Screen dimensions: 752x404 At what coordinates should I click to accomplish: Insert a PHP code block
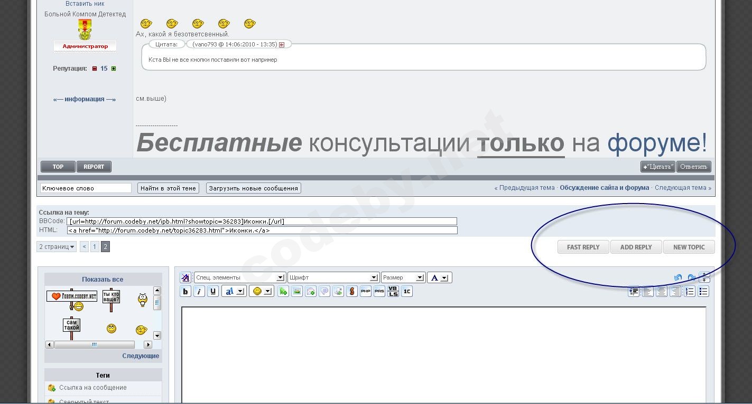click(x=366, y=292)
